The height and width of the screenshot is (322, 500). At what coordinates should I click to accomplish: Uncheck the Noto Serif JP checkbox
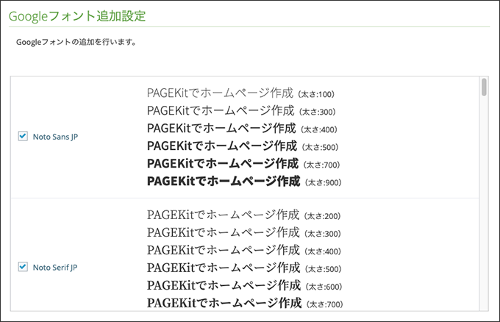(x=23, y=267)
